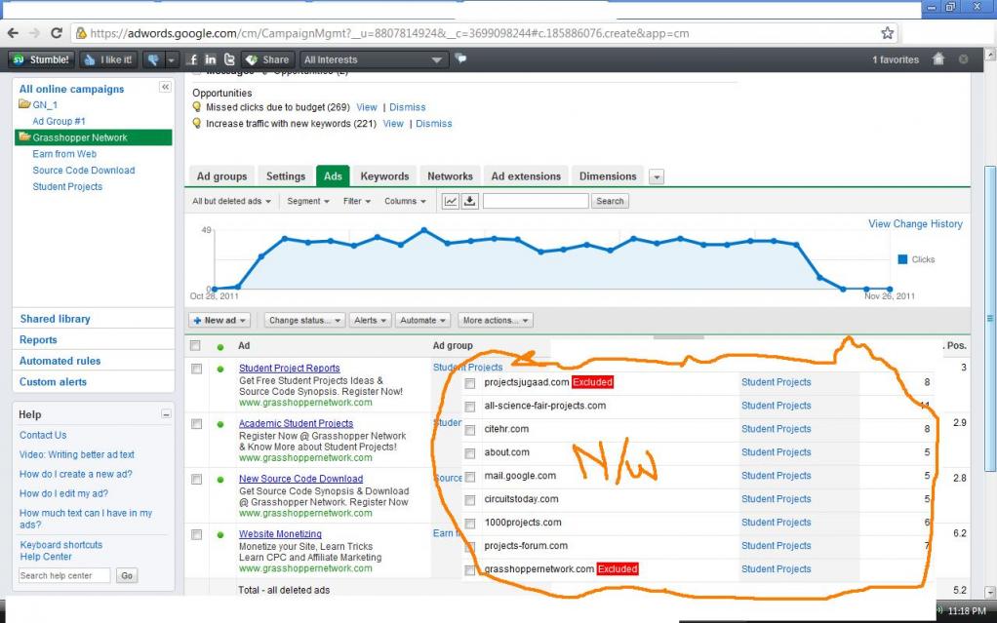The height and width of the screenshot is (623, 997).
Task: Open the thumbs-down options dropdown arrow
Action: pyautogui.click(x=171, y=59)
